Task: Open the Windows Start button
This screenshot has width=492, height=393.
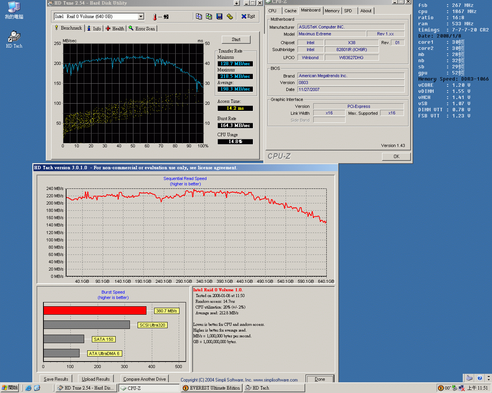Action: (10, 388)
